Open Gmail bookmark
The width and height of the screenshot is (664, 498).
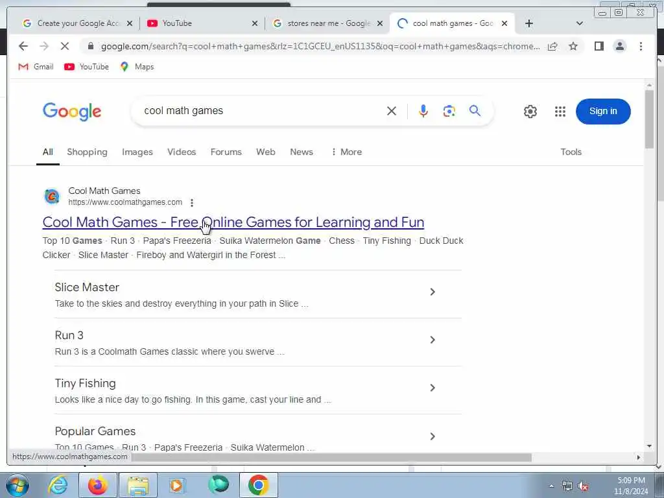[x=36, y=67]
